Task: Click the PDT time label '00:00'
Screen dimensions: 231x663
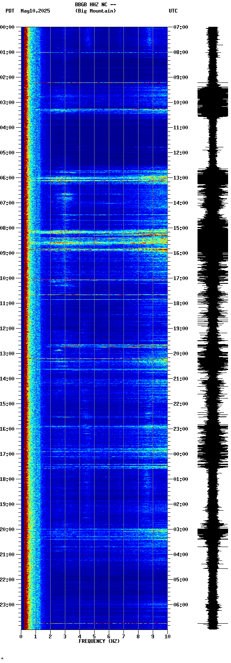Action: coord(7,27)
